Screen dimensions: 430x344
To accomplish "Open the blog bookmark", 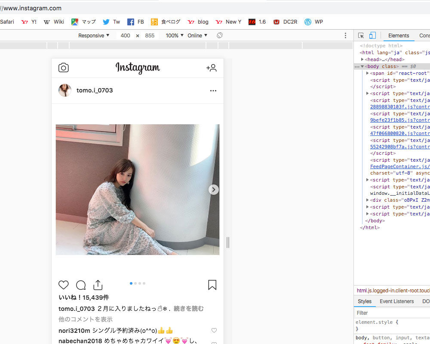I will [198, 21].
